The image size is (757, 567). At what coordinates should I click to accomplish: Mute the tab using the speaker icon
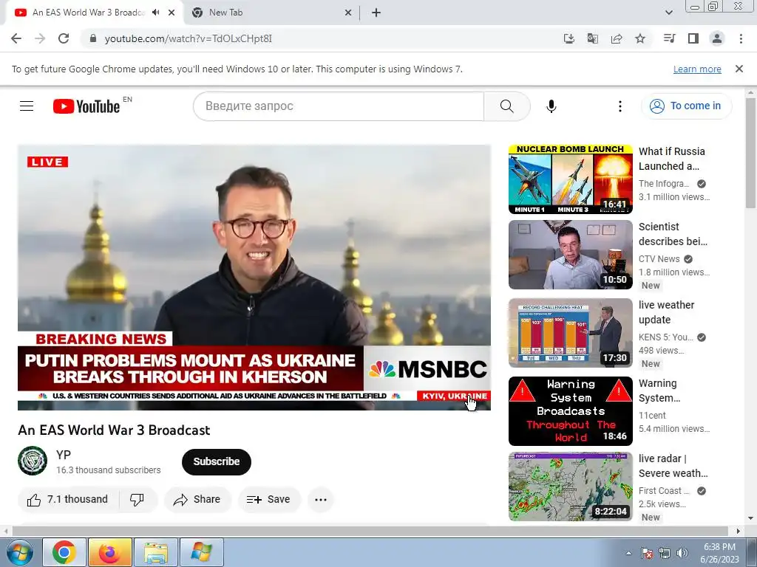[x=155, y=13]
